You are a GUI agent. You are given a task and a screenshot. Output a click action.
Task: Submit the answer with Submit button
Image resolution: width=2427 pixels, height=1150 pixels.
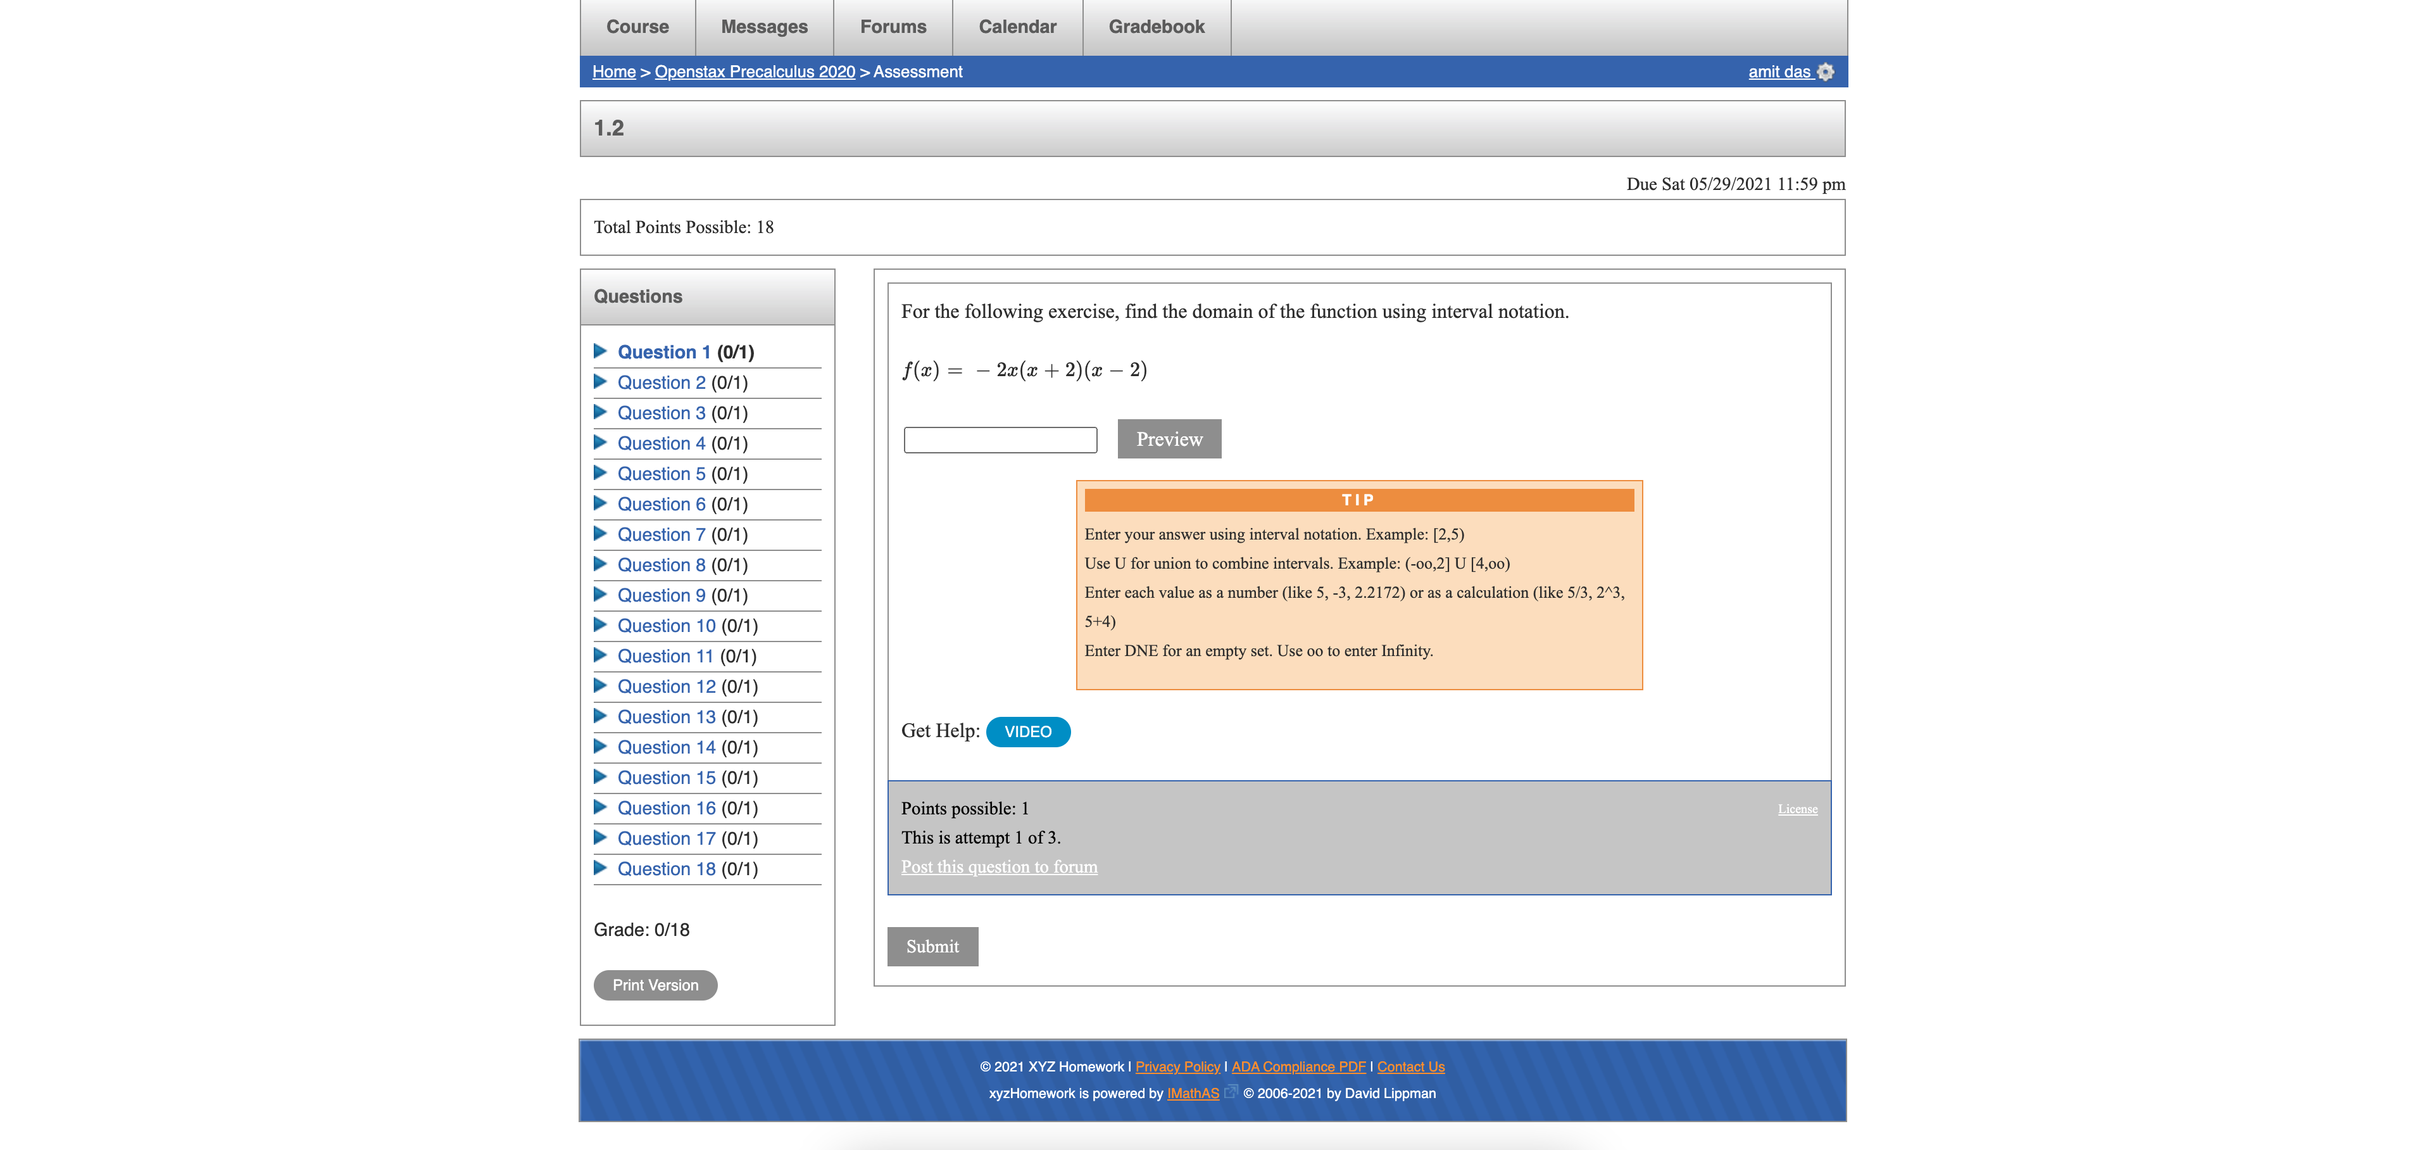coord(932,946)
